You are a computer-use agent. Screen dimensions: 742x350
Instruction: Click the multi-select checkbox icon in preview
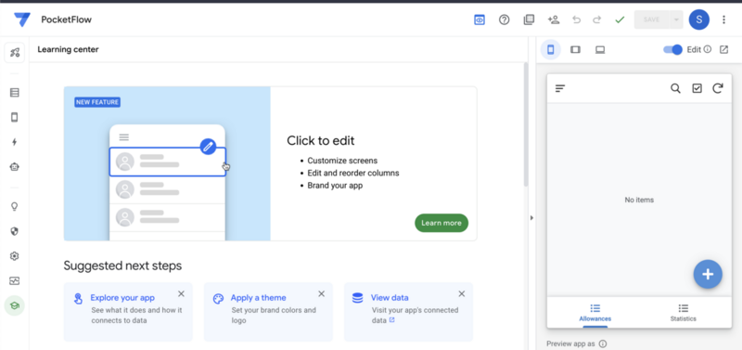[697, 88]
